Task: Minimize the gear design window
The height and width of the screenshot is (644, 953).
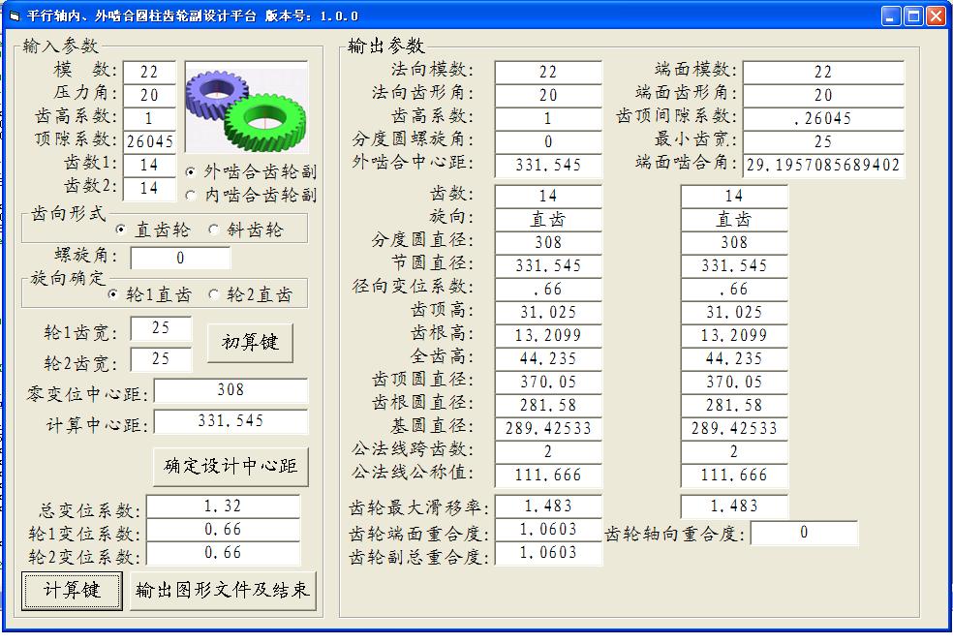Action: pyautogui.click(x=892, y=16)
